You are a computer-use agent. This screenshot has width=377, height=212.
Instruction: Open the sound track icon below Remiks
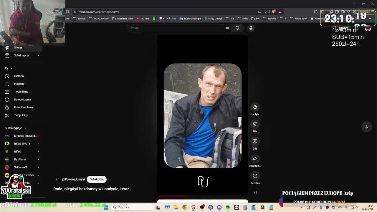point(255,193)
